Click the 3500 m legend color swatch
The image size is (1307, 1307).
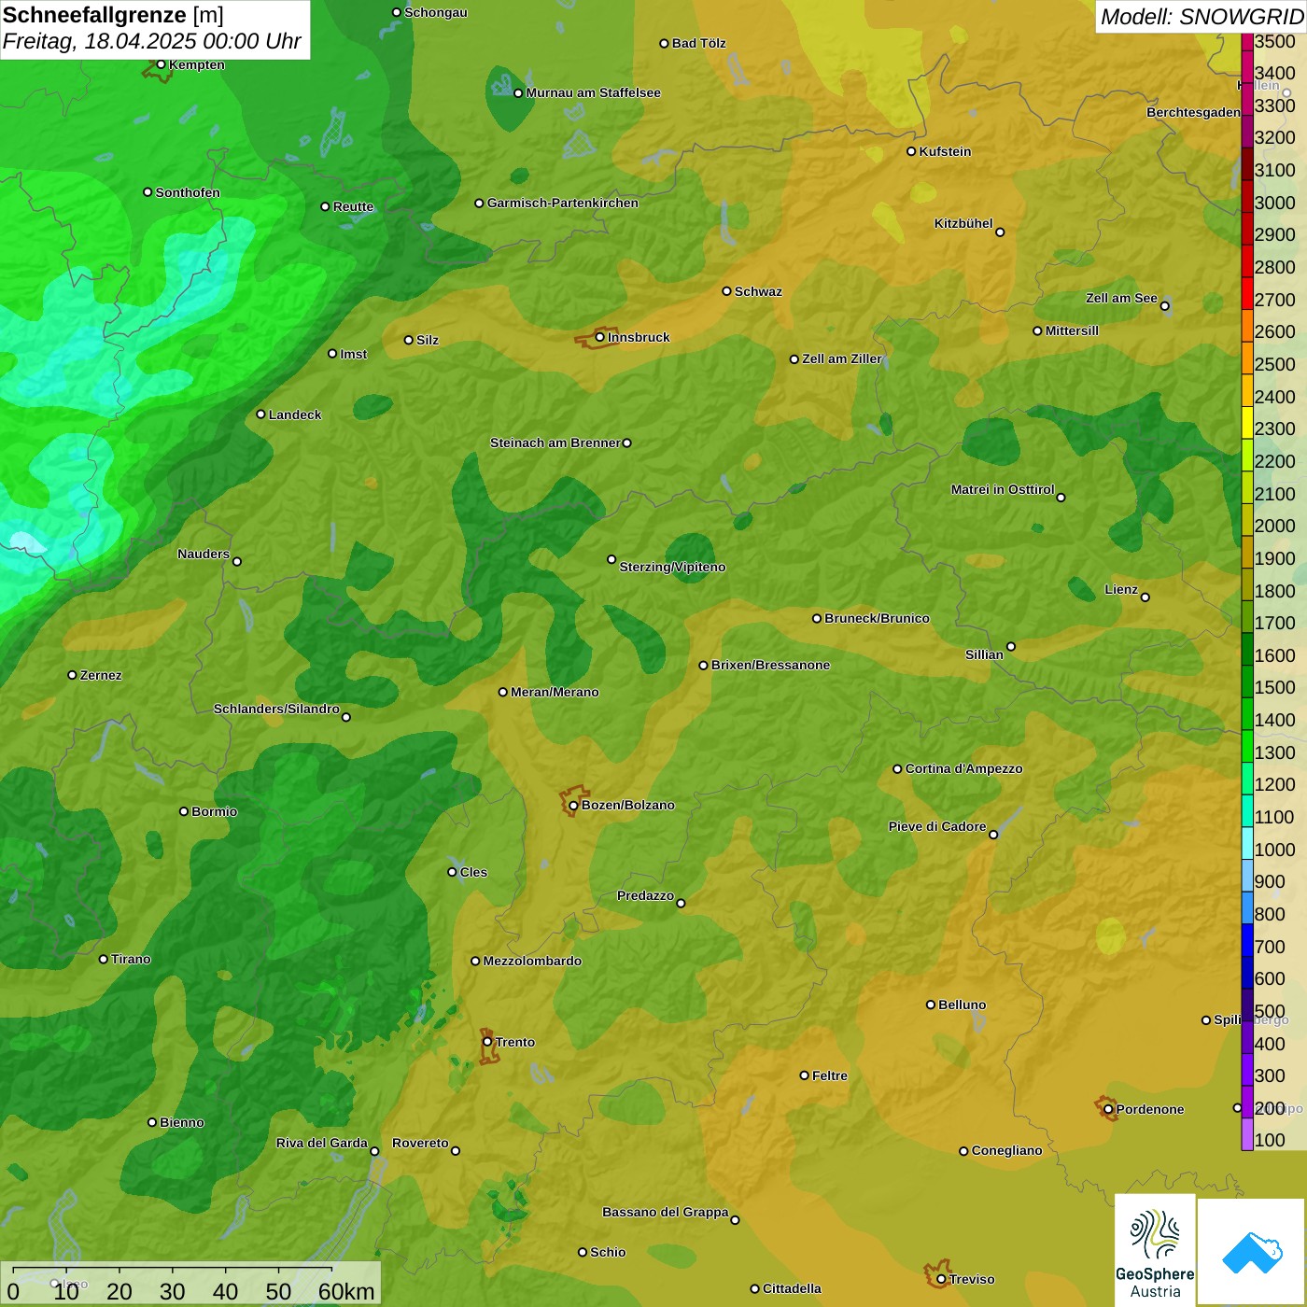1247,42
